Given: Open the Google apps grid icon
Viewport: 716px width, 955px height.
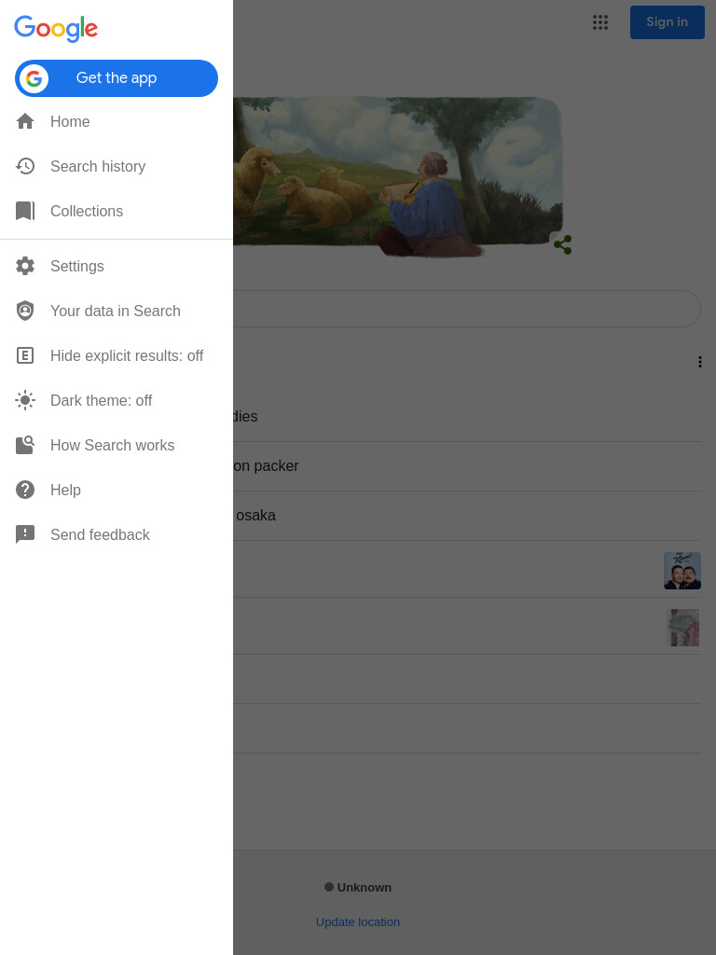Looking at the screenshot, I should click(x=600, y=22).
